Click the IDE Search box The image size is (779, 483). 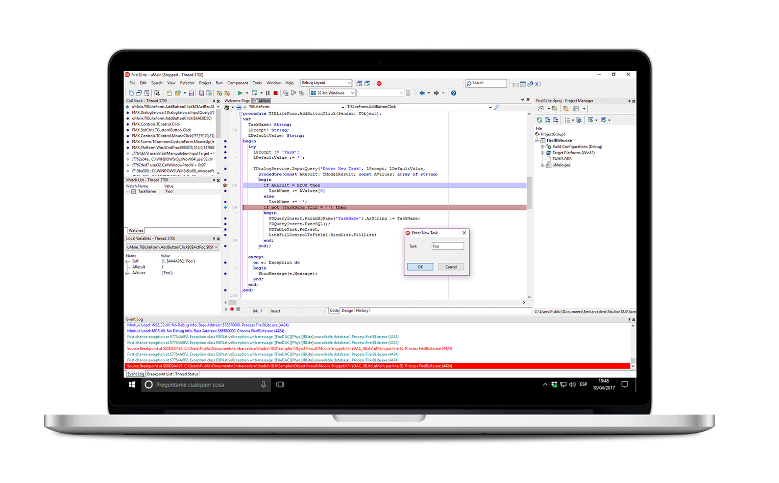pos(486,83)
